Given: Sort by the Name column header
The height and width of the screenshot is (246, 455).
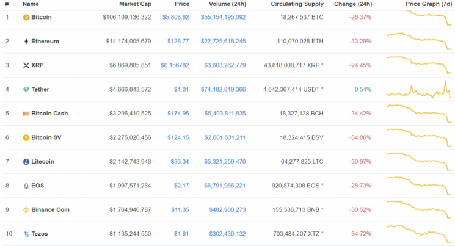Looking at the screenshot, I should (x=31, y=4).
